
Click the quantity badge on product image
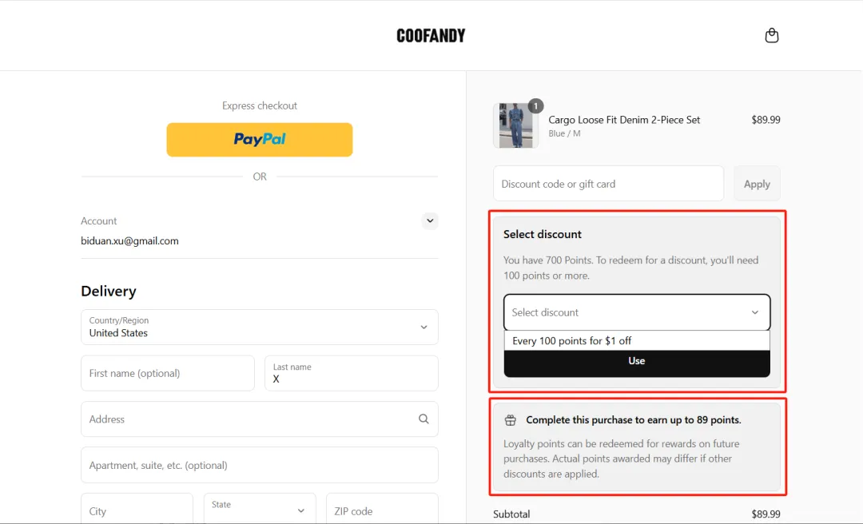point(535,105)
